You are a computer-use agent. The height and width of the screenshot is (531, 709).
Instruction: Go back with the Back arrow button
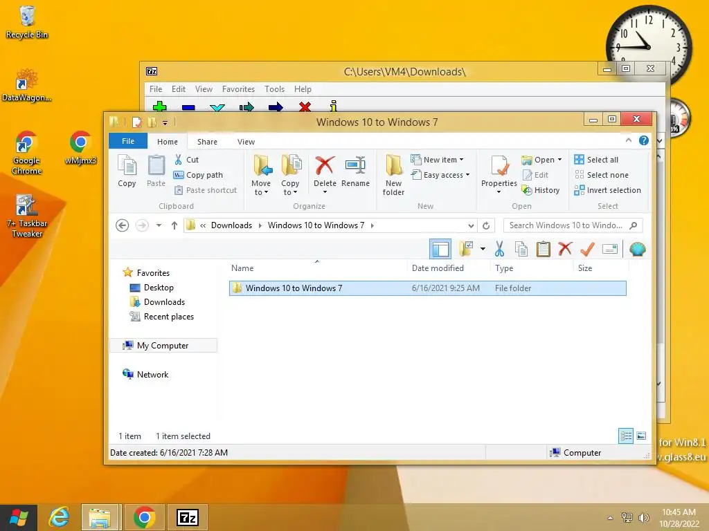pos(122,225)
